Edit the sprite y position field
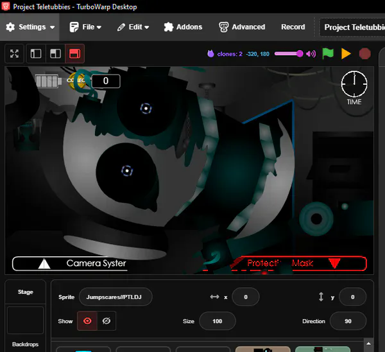This screenshot has height=352, width=385. pyautogui.click(x=352, y=297)
